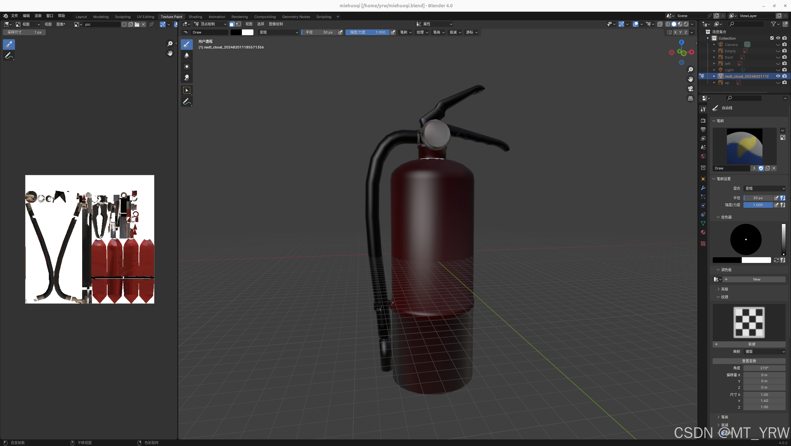Show hidden Light object in viewport

pos(778,70)
